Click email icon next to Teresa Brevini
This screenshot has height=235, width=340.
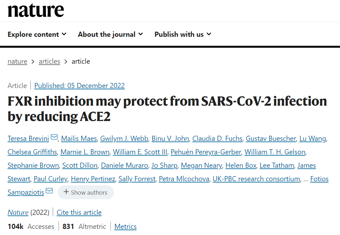[x=54, y=138]
